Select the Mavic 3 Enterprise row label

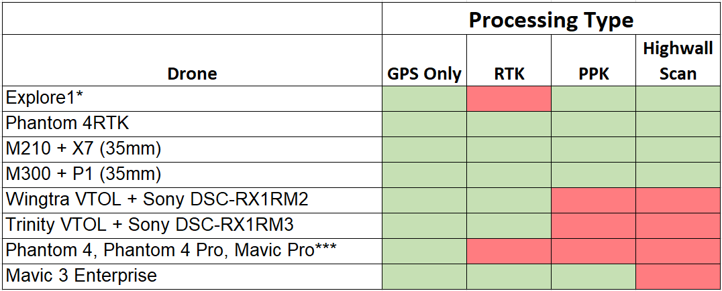pyautogui.click(x=193, y=276)
